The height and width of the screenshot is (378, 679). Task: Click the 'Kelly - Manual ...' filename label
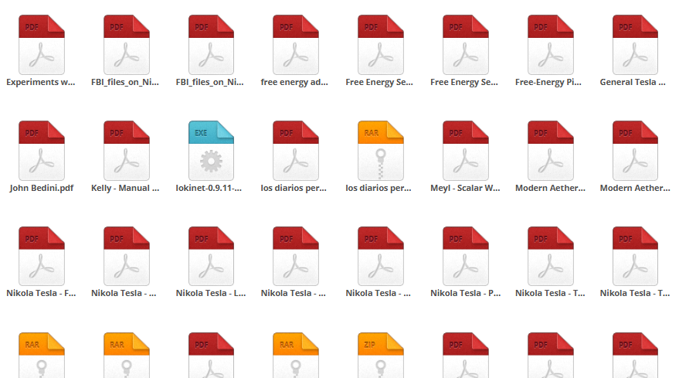click(x=126, y=188)
